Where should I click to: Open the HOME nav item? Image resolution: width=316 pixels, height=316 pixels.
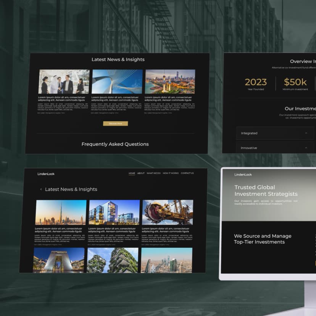pos(132,173)
